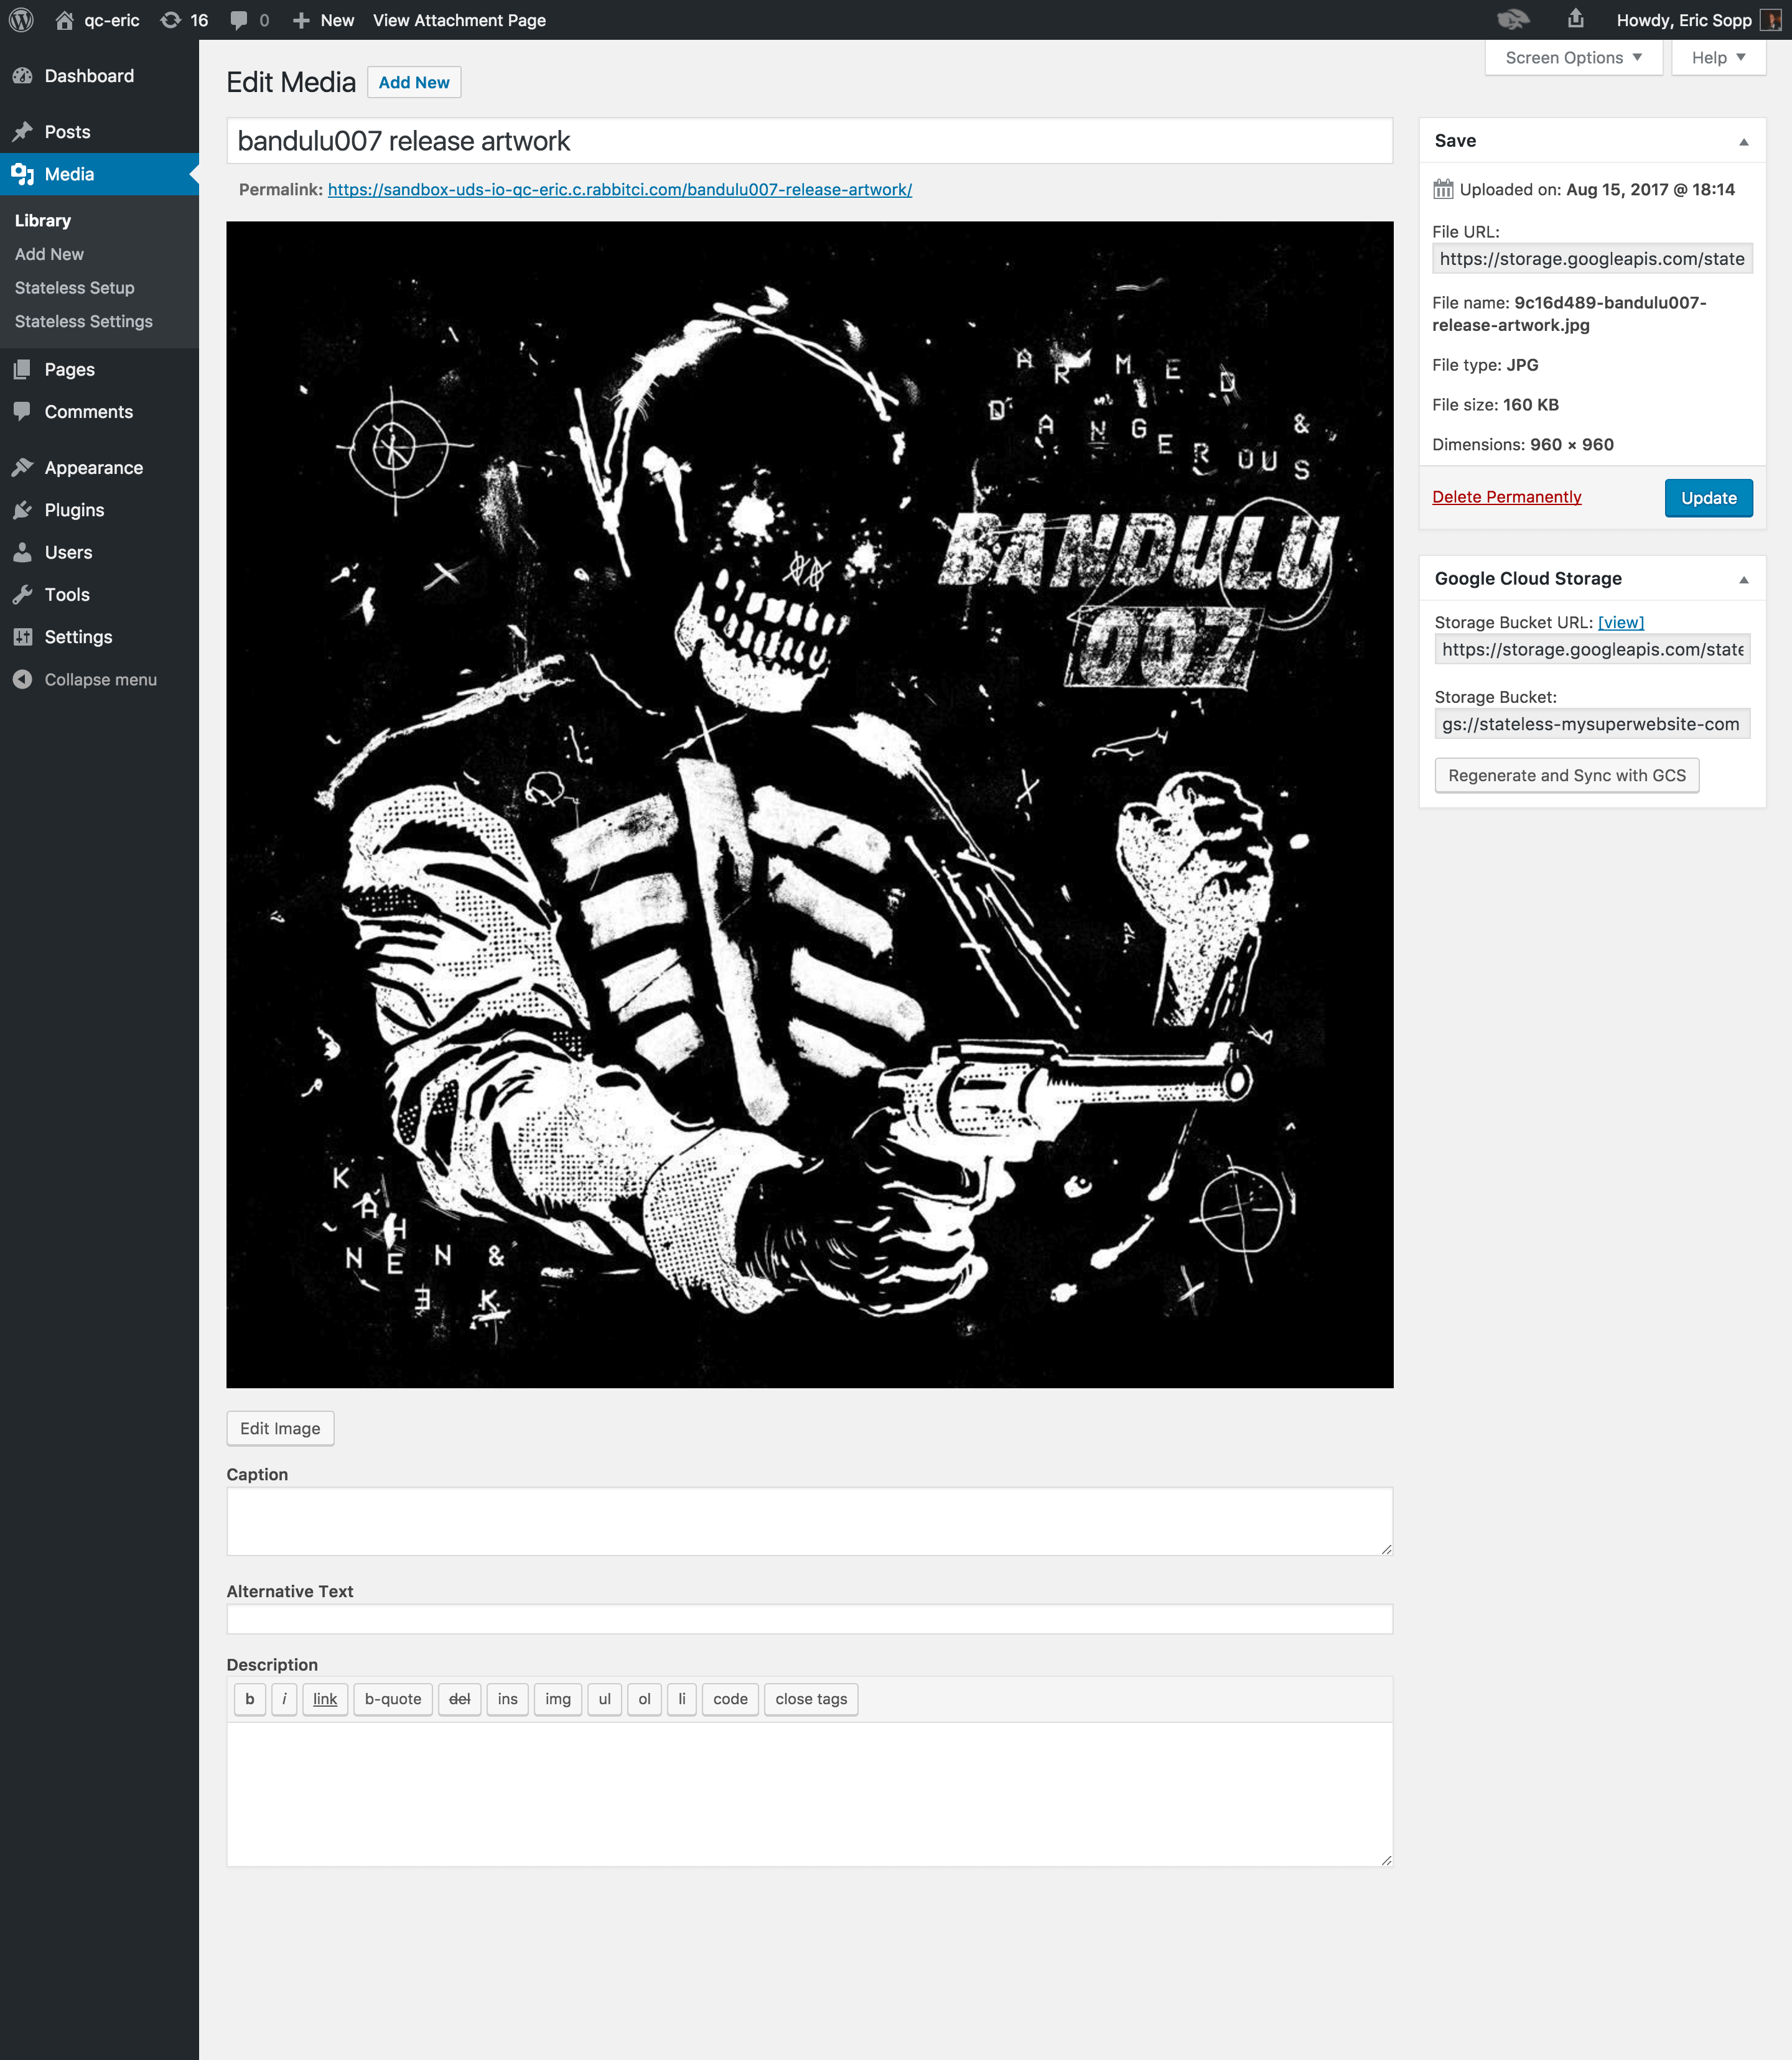Click the Plugins sidebar icon

click(x=23, y=510)
